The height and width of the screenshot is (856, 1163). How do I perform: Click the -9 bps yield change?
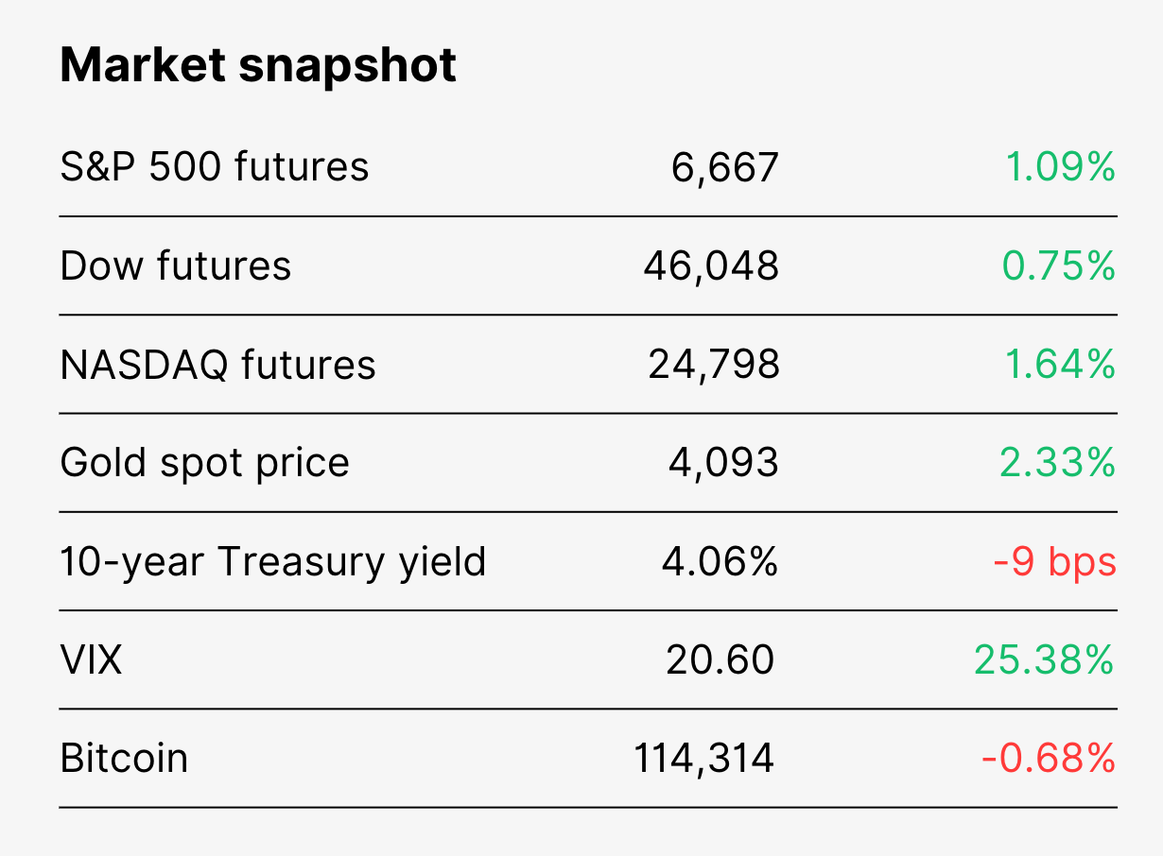(x=1054, y=562)
